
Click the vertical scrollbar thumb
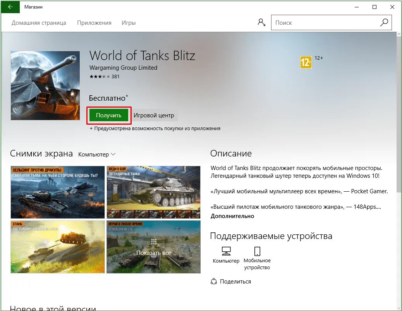coord(399,115)
